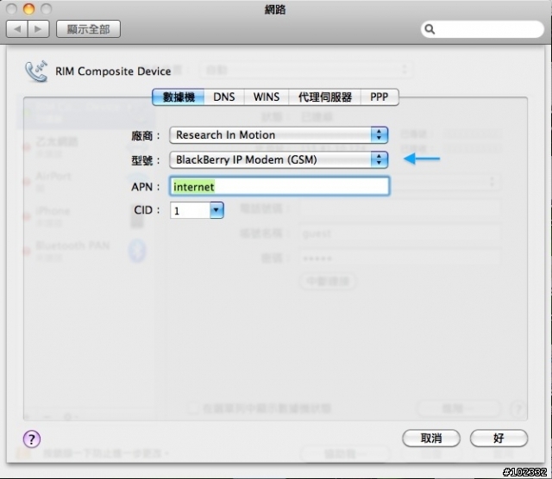Switch to the 代理伺服器 tab

tap(324, 96)
